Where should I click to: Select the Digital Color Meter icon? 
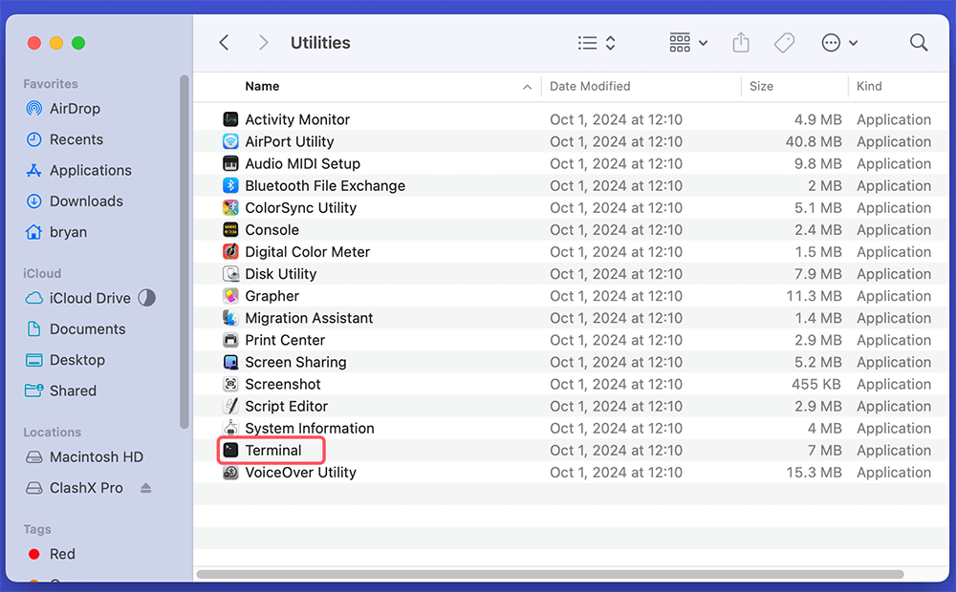[x=230, y=252]
